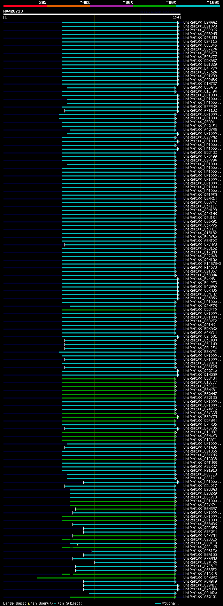Click the purple ~60% legend color segment
Image resolution: width=223 pixels, height=606 pixels.
coord(111,6)
